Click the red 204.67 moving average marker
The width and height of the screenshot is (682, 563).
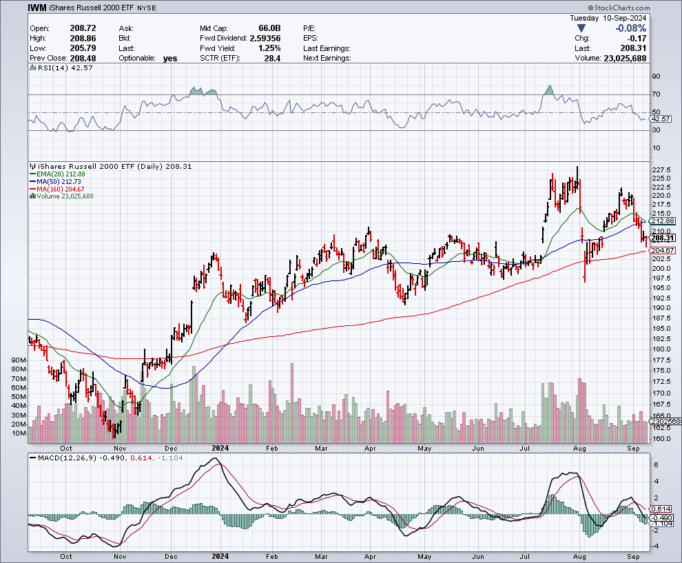point(662,250)
